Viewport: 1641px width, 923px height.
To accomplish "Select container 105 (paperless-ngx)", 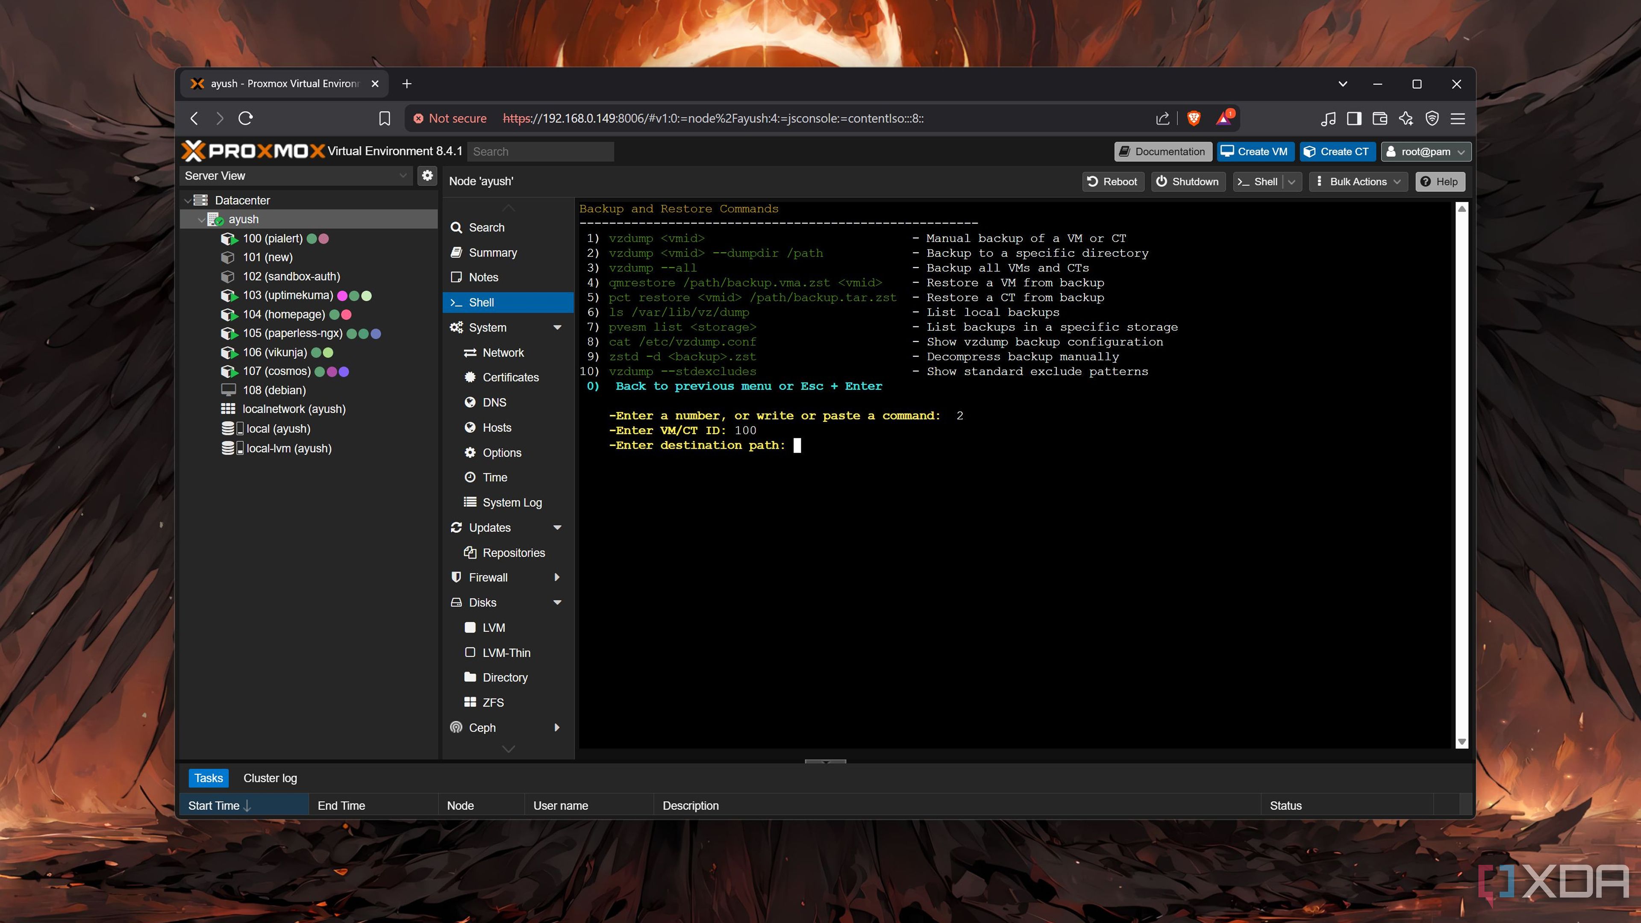I will pos(292,333).
